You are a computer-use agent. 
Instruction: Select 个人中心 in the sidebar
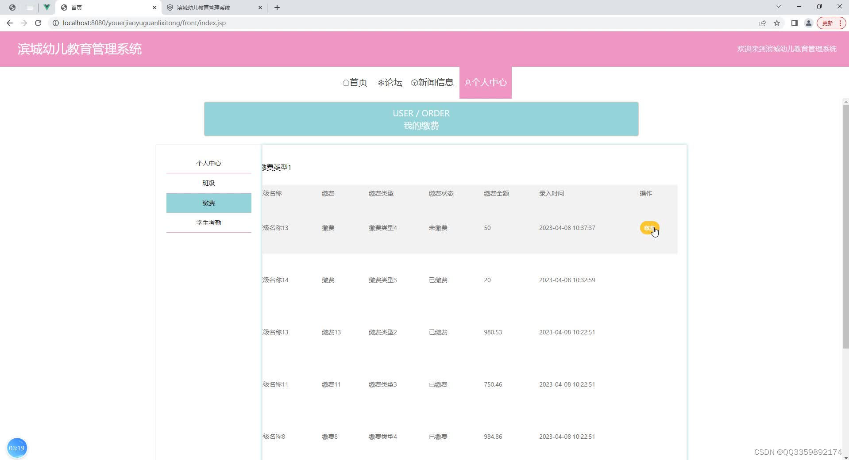[209, 163]
